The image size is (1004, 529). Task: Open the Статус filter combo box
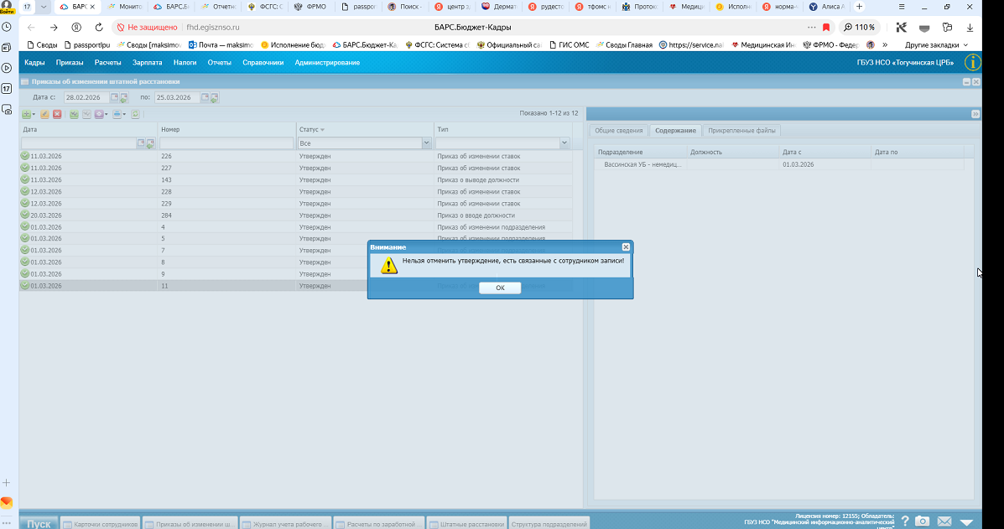(x=364, y=143)
